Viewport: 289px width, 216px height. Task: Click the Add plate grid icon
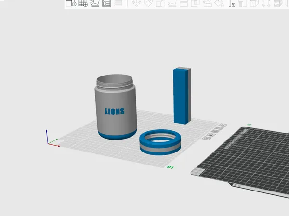pos(83,3)
